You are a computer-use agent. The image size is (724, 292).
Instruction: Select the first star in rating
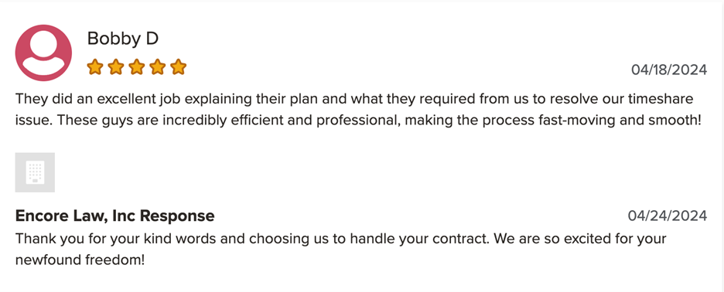tap(94, 67)
